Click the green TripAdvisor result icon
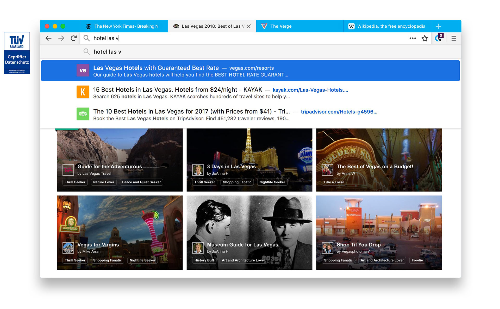This screenshot has height=309, width=500. click(x=83, y=114)
